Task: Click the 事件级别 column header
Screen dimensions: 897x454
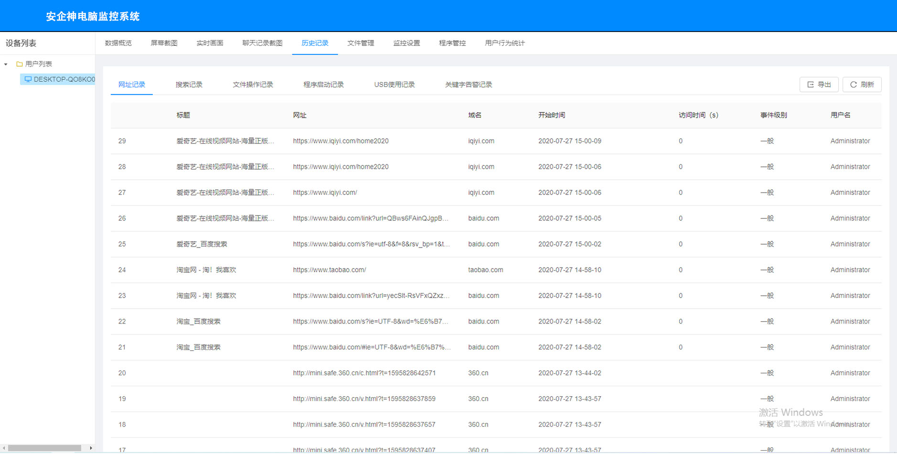Action: 774,115
